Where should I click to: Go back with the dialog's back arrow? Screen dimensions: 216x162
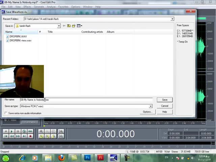pos(64,26)
